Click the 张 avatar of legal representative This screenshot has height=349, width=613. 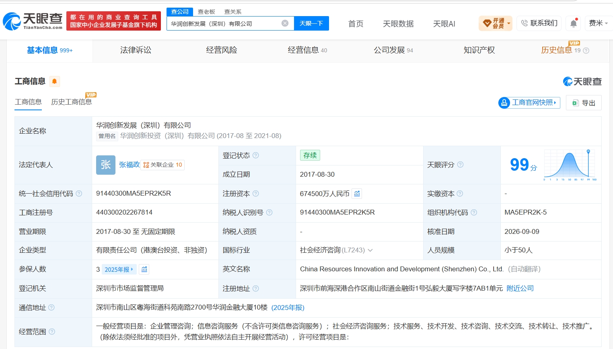click(x=106, y=165)
